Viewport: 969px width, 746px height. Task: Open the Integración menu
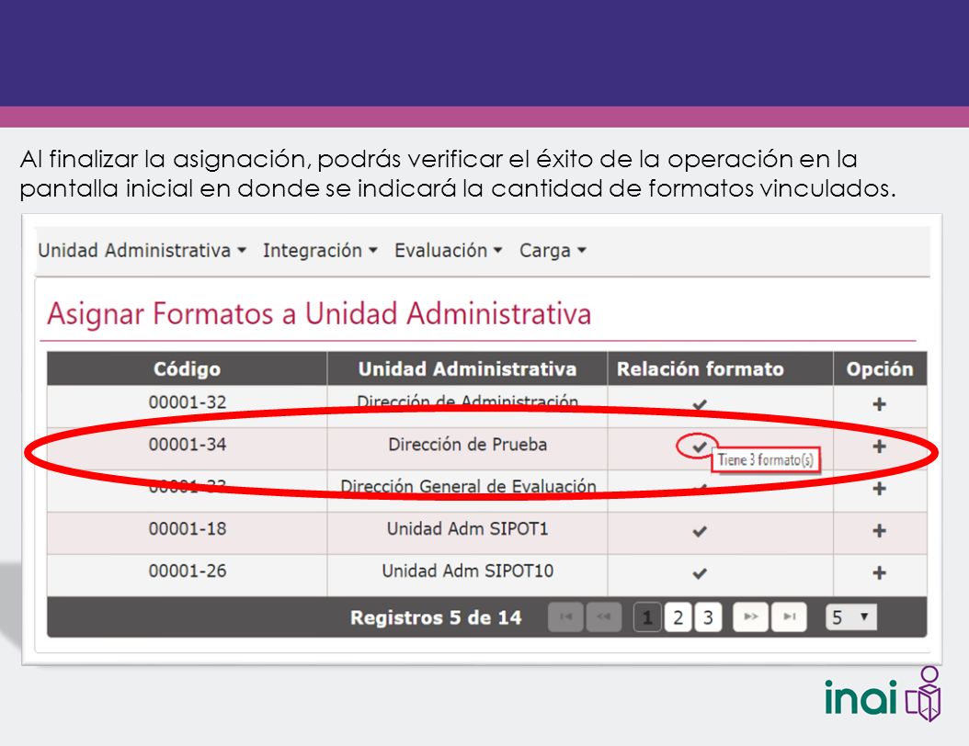coord(320,250)
